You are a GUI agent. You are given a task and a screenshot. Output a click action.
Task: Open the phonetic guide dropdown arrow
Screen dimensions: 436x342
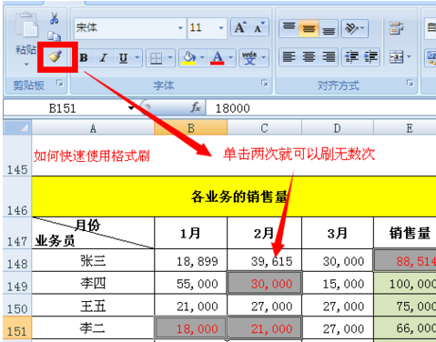[x=263, y=57]
